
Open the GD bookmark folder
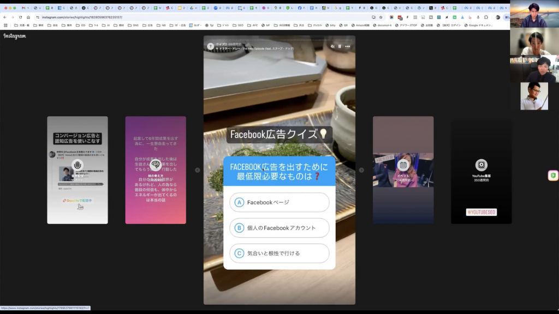coord(80,25)
